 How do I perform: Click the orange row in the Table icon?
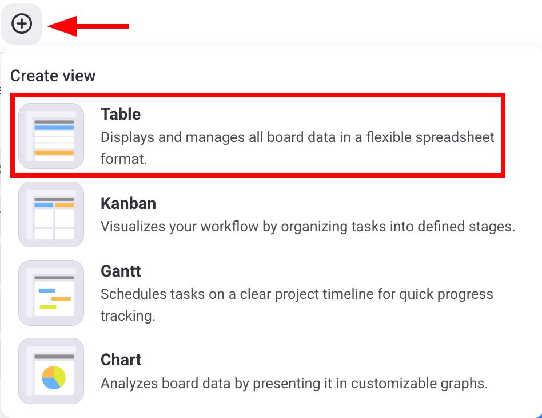pos(54,153)
